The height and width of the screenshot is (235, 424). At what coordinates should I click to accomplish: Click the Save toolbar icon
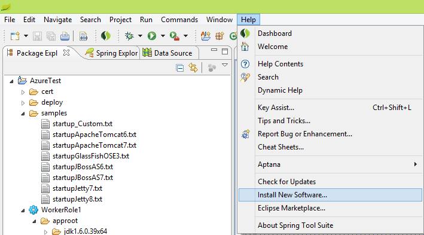37,36
